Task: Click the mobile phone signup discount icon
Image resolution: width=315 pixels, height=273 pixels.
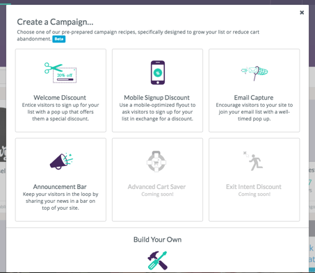Action: point(158,72)
